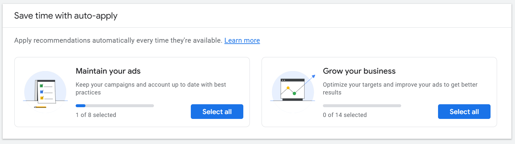Click the blue checkmark box in checklist illustration
The height and width of the screenshot is (144, 515).
click(41, 92)
